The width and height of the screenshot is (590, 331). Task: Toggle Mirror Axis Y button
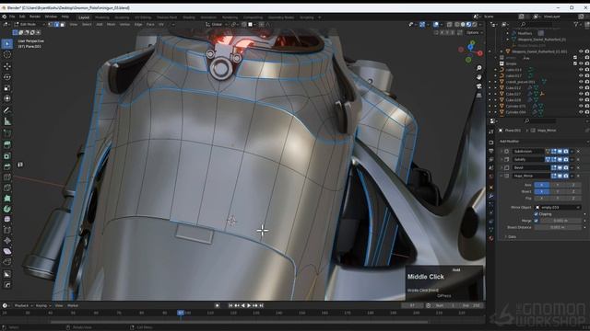557,185
